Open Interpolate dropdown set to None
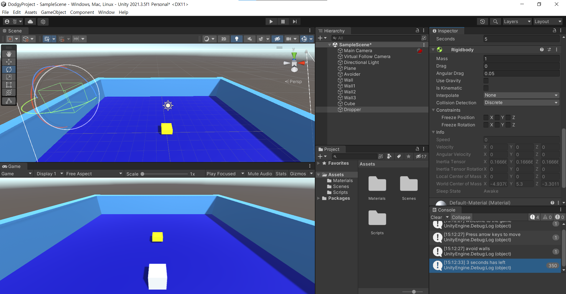Viewport: 566px width, 294px height. click(521, 95)
